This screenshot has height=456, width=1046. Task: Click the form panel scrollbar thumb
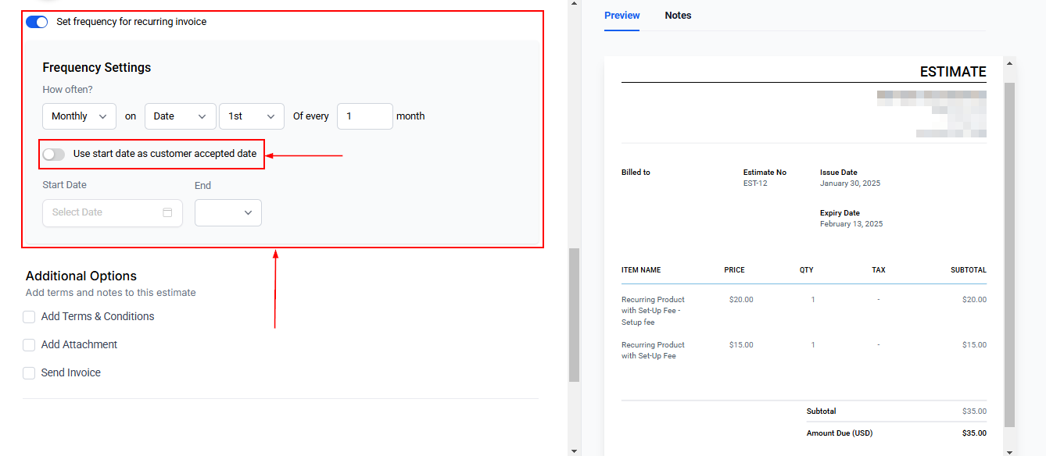click(574, 315)
